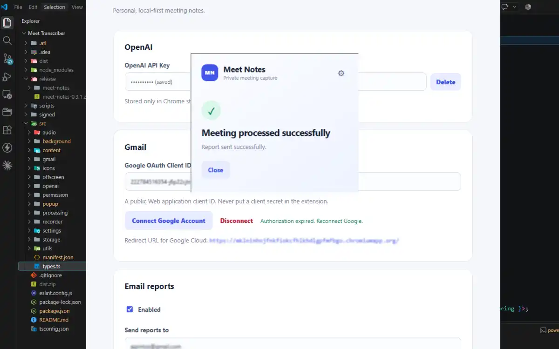Toggle the Email reports Enabled checkbox

[130, 309]
